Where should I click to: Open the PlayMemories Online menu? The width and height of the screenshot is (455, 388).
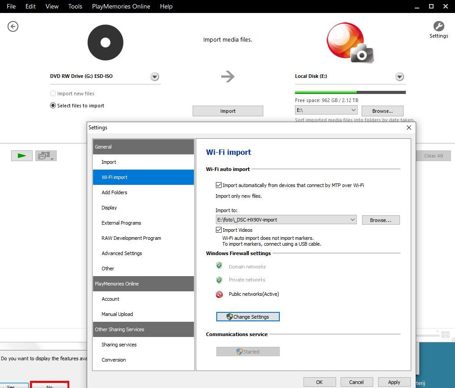pos(121,6)
